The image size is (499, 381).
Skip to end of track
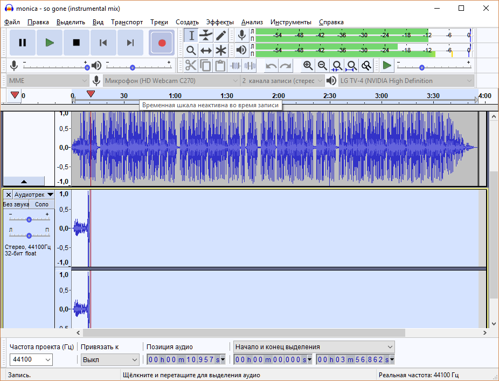[130, 43]
